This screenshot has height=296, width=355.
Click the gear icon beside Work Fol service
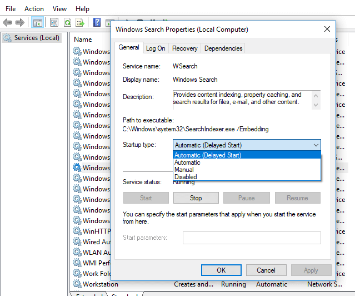tap(77, 273)
